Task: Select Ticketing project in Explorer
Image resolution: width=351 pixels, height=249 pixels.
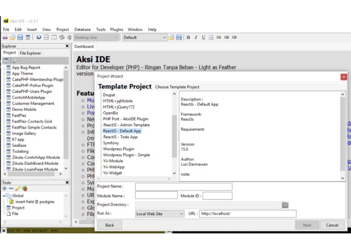Action: point(20,151)
